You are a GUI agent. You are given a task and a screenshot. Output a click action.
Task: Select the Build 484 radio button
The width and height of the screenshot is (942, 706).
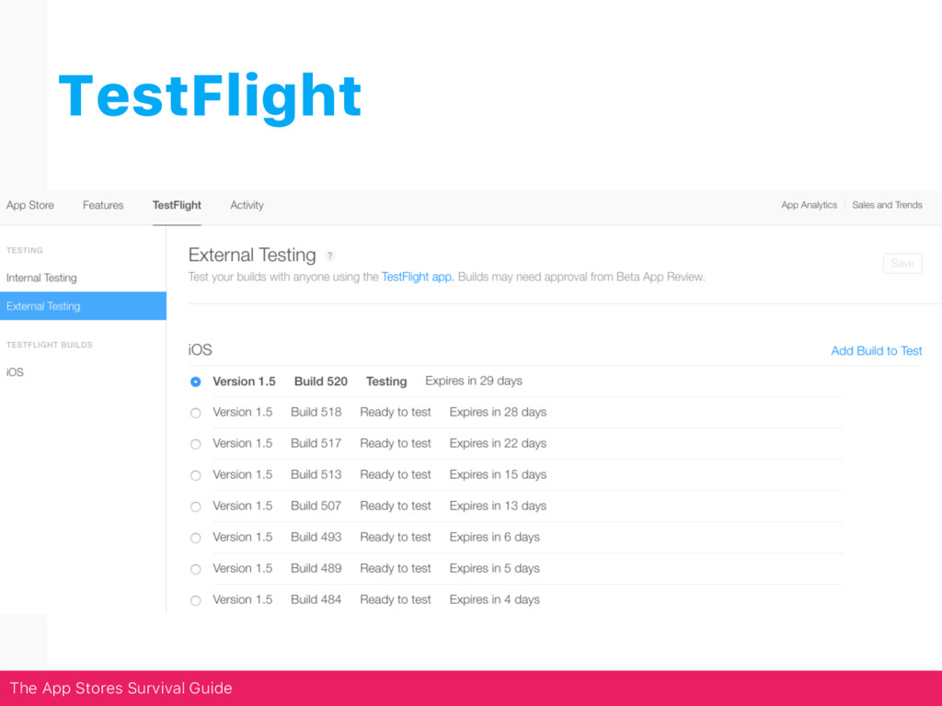tap(195, 600)
